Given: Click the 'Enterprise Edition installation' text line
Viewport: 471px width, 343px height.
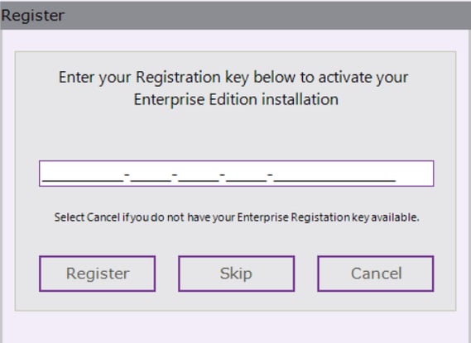Looking at the screenshot, I should 236,99.
